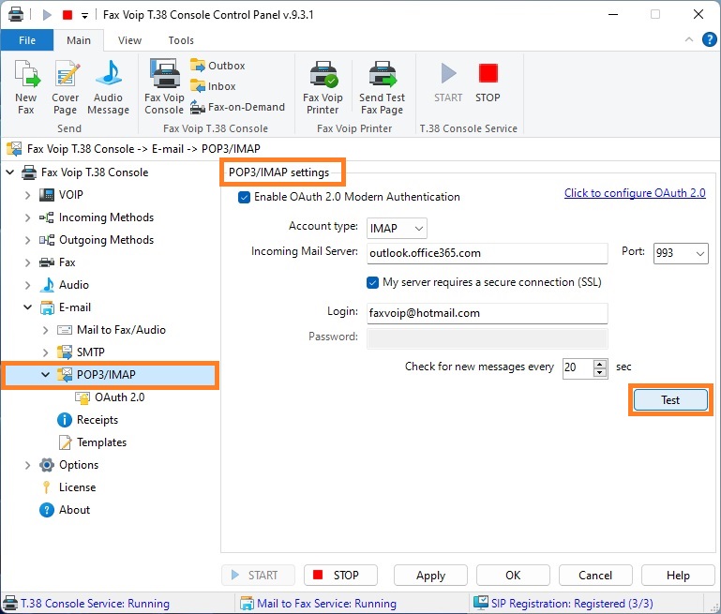Open the Inbox folder

click(213, 86)
